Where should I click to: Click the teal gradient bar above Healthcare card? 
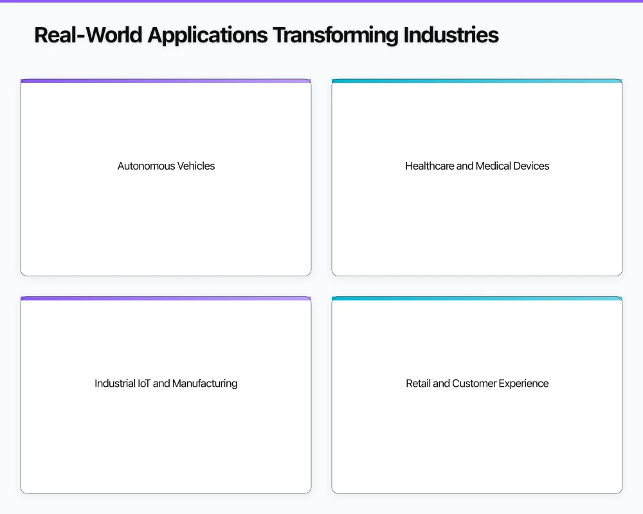476,81
